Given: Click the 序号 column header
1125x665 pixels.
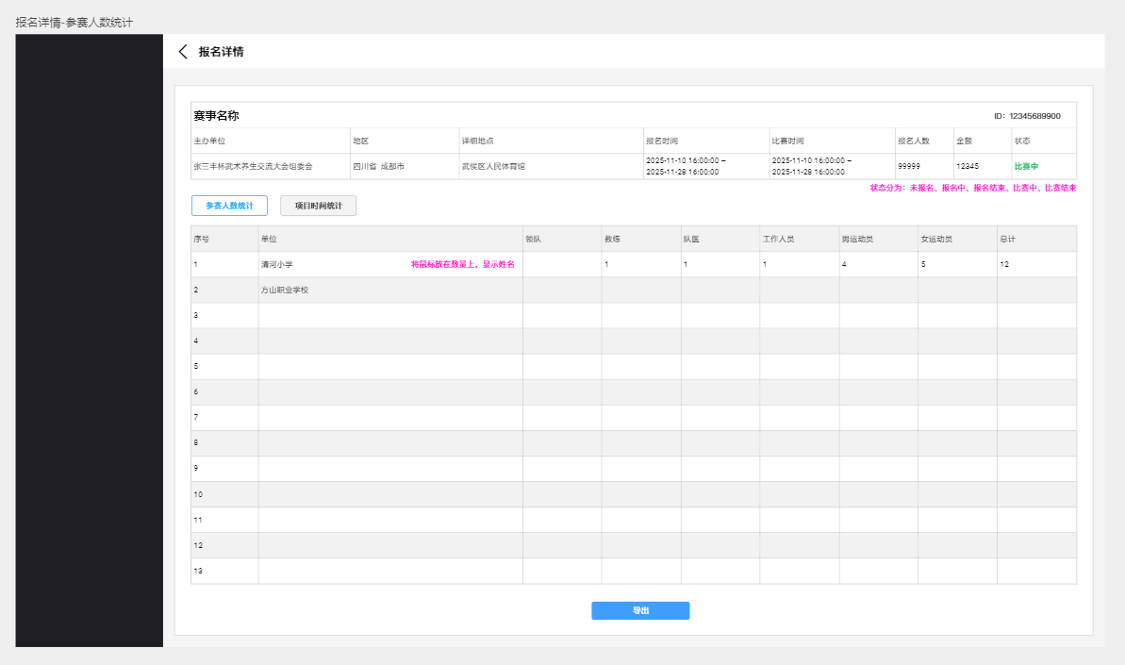Looking at the screenshot, I should 201,240.
